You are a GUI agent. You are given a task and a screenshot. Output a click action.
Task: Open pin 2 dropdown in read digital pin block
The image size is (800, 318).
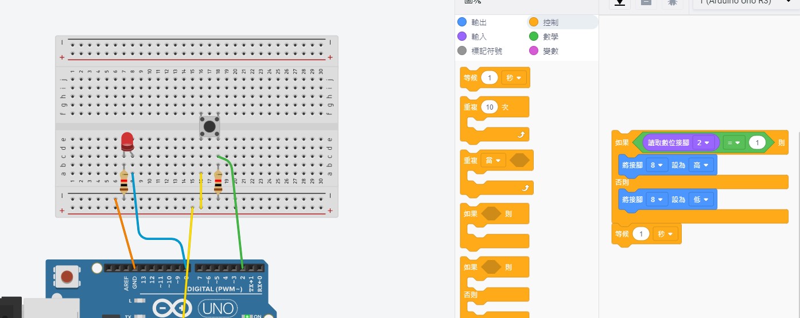pos(702,142)
